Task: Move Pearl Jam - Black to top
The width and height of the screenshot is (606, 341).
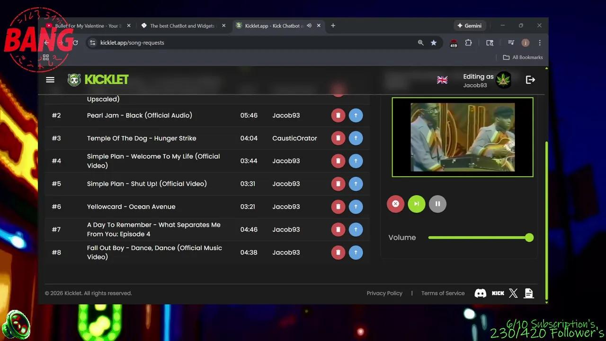Action: [x=356, y=115]
